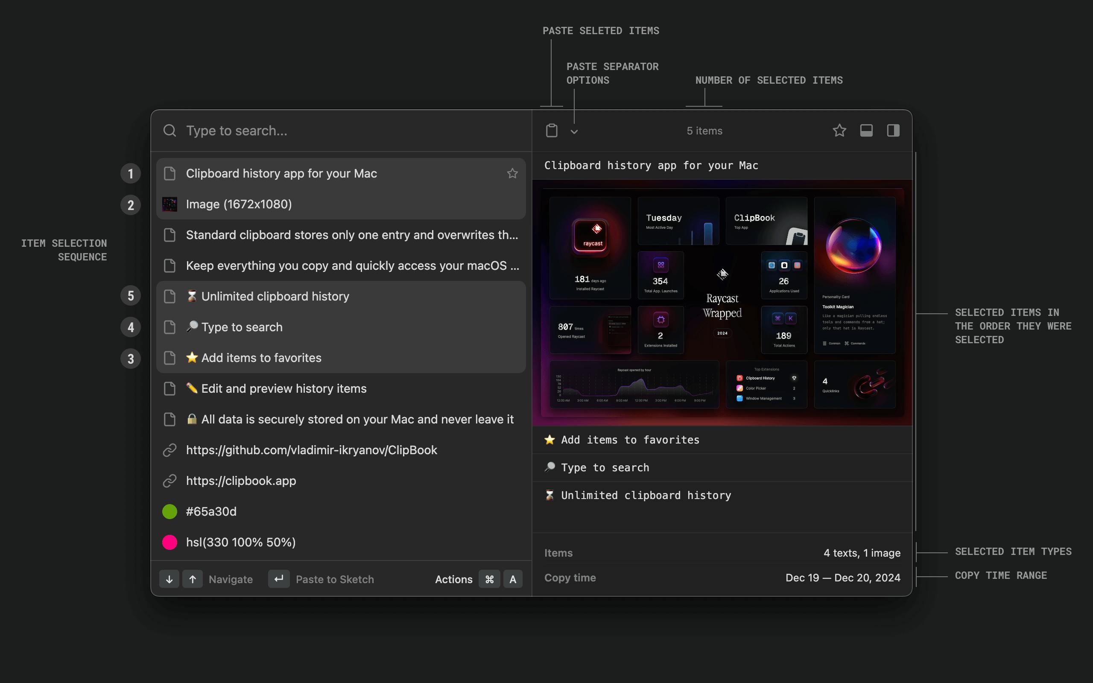The image size is (1093, 683).
Task: Click the Return key paste icon
Action: tap(279, 579)
